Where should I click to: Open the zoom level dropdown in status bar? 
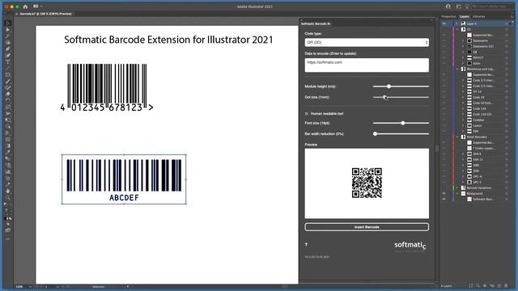click(x=30, y=287)
